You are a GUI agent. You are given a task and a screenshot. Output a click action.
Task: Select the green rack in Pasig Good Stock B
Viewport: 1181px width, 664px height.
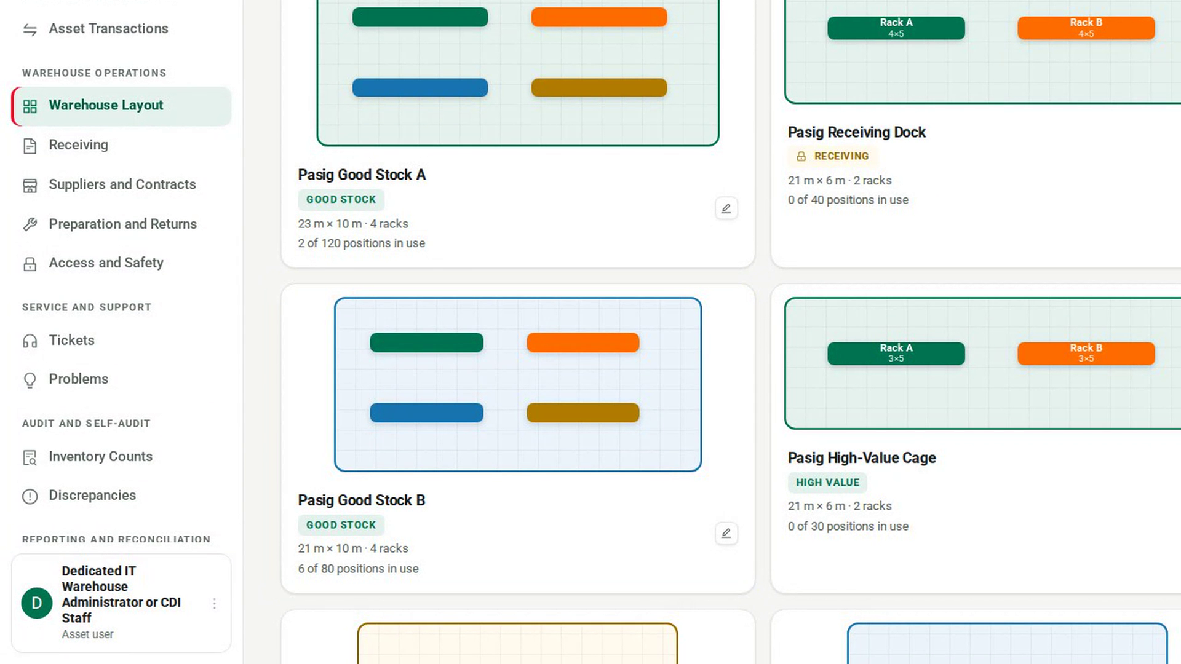point(426,342)
